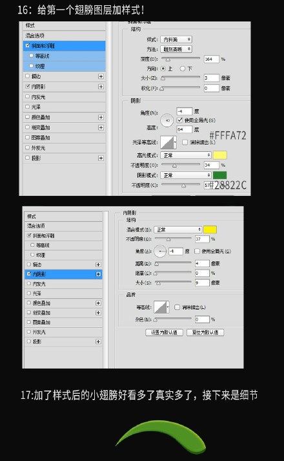Click the highlight opacity field showing 34
284x461 pixels.
click(x=212, y=166)
